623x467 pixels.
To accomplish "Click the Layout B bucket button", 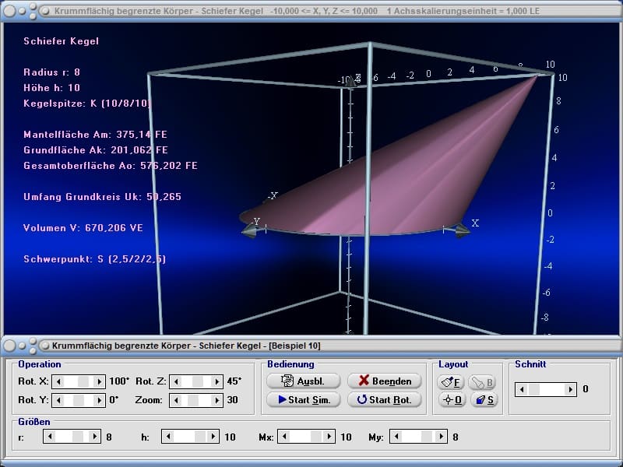I will [484, 381].
